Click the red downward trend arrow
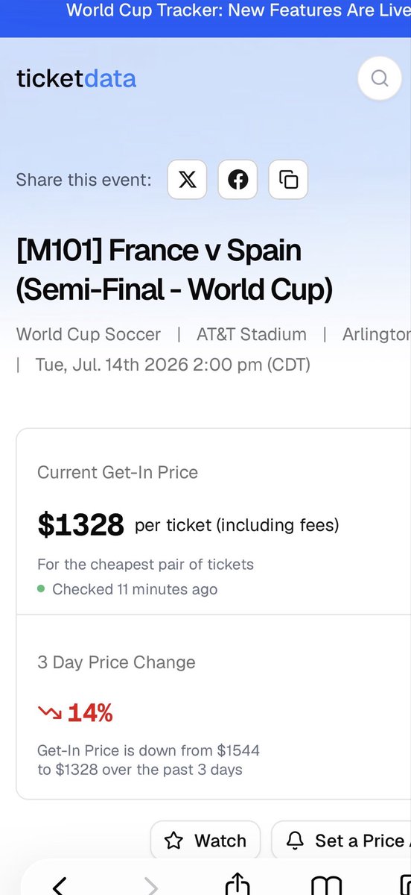The image size is (411, 895). pos(49,714)
